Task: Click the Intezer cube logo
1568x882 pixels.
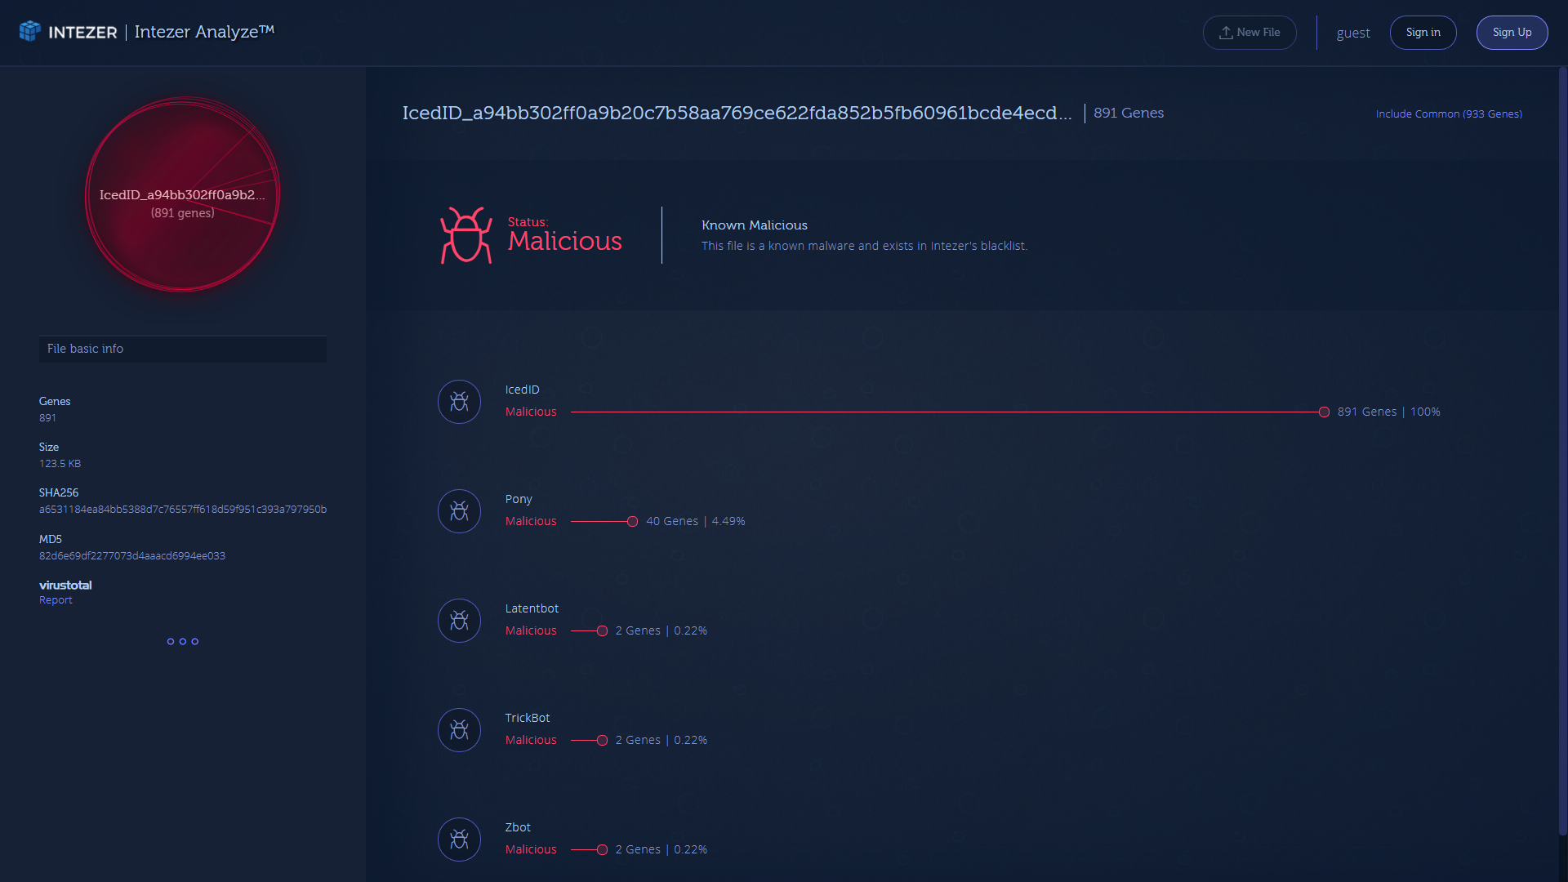Action: tap(30, 31)
